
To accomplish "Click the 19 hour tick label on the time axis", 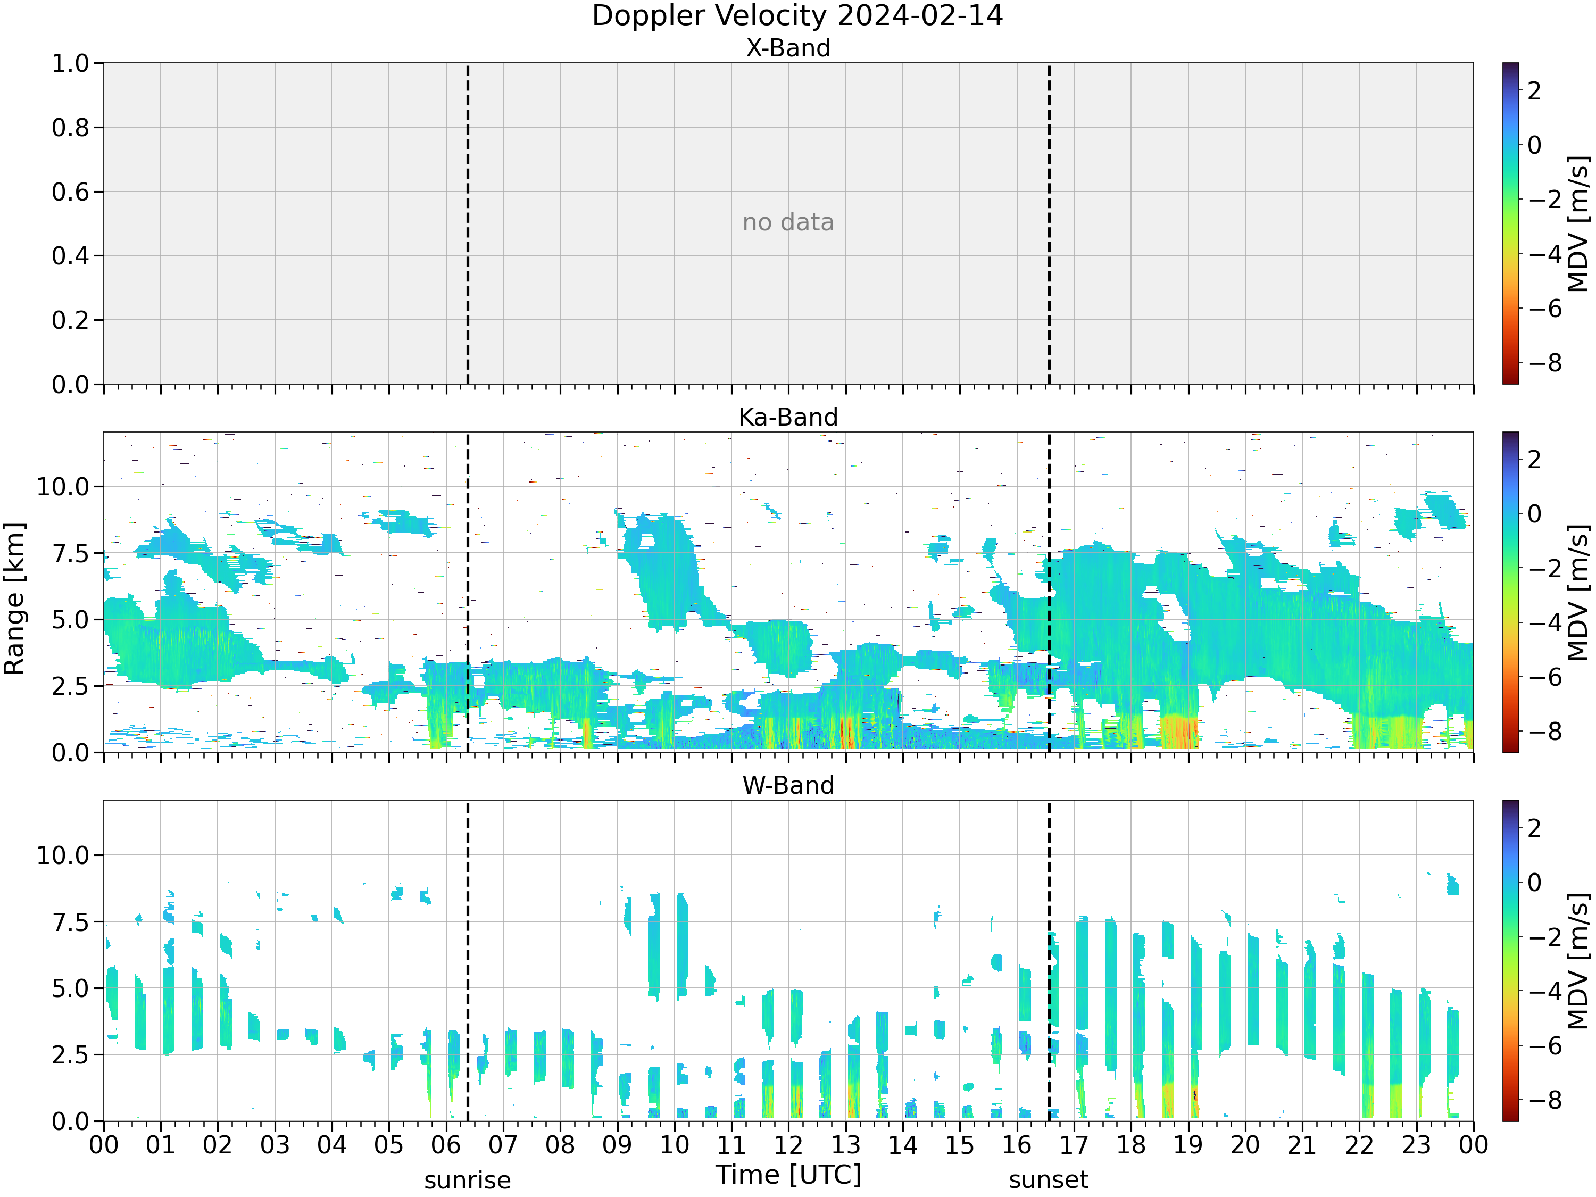I will coord(1187,1145).
